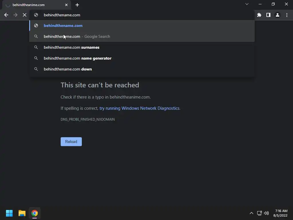Choose the highlighted behindthename.com URL suggestion
The width and height of the screenshot is (293, 220).
[x=142, y=25]
